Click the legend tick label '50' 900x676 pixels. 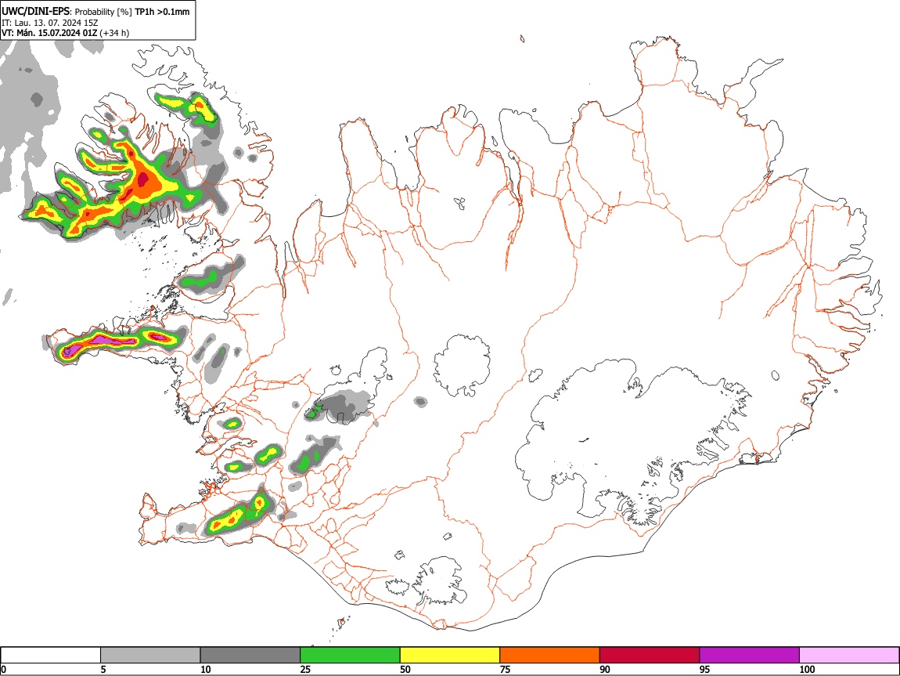click(x=405, y=669)
